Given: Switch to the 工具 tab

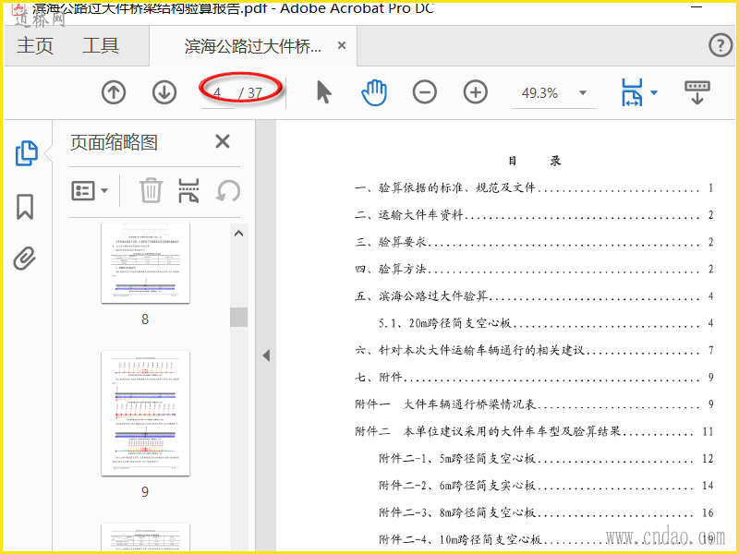Looking at the screenshot, I should (x=101, y=45).
